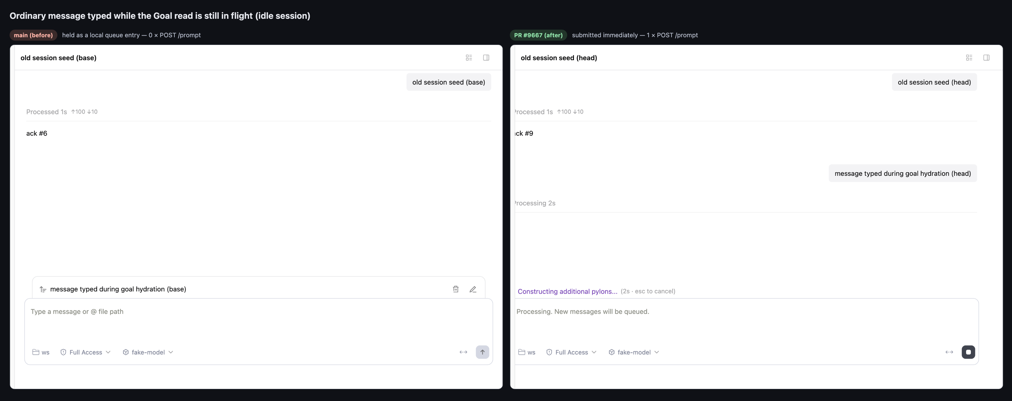Toggle the side panel icon in base panel header

[486, 58]
